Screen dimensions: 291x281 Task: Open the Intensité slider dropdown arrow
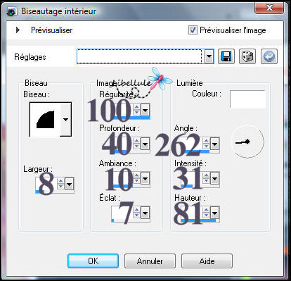214,179
